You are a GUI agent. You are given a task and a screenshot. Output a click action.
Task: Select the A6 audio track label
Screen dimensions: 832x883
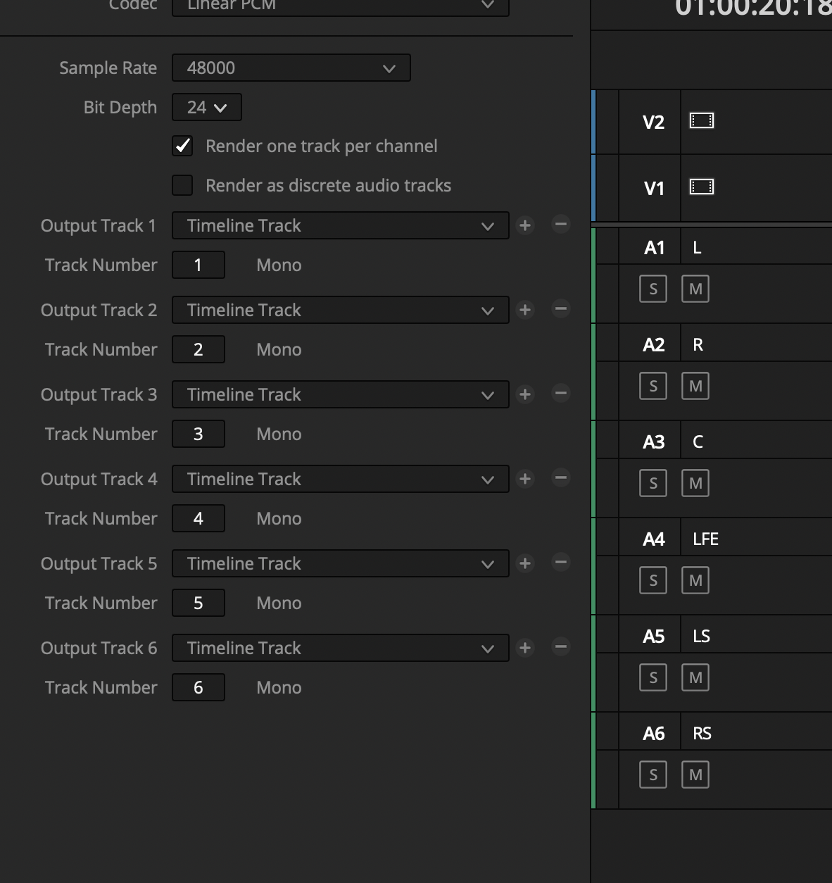click(x=654, y=733)
